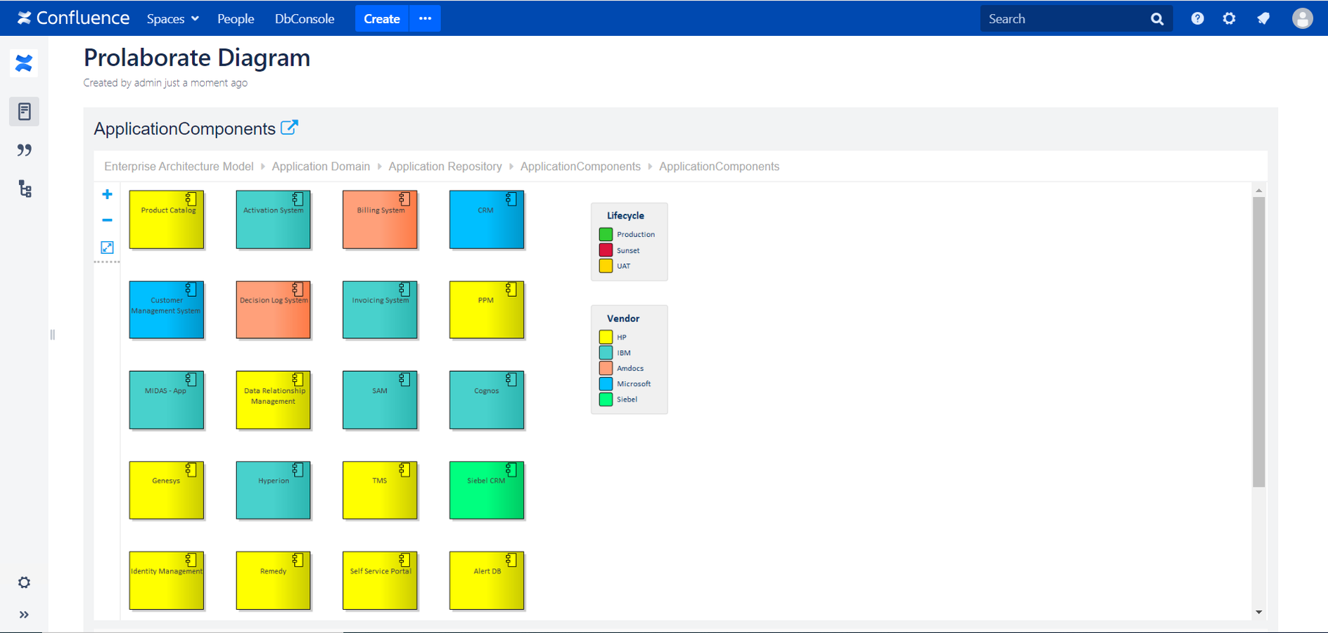
Task: Open the Help question mark icon
Action: (1197, 19)
